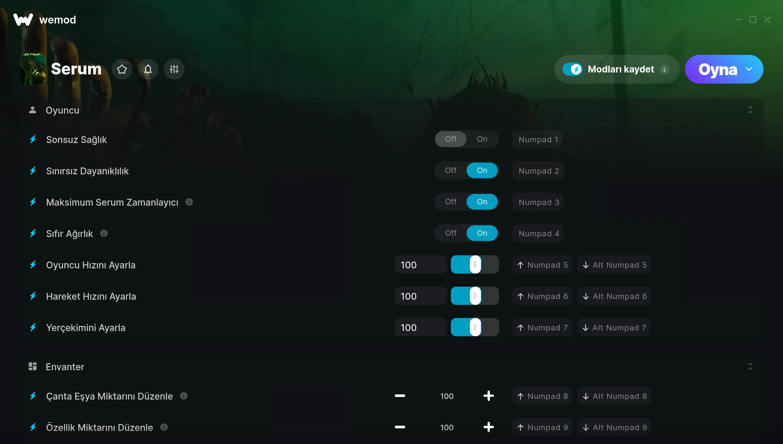This screenshot has width=783, height=444.
Task: Click the Numpad 1 hotkey button
Action: click(x=538, y=139)
